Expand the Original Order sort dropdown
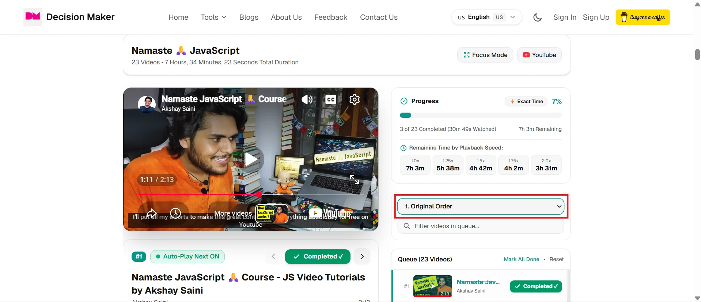Screen dimensions: 701x302 (x=481, y=207)
